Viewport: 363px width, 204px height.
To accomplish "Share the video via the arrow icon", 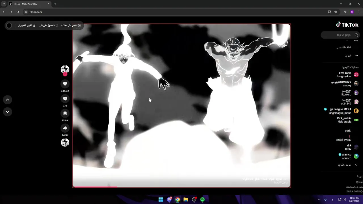I will click(x=65, y=128).
